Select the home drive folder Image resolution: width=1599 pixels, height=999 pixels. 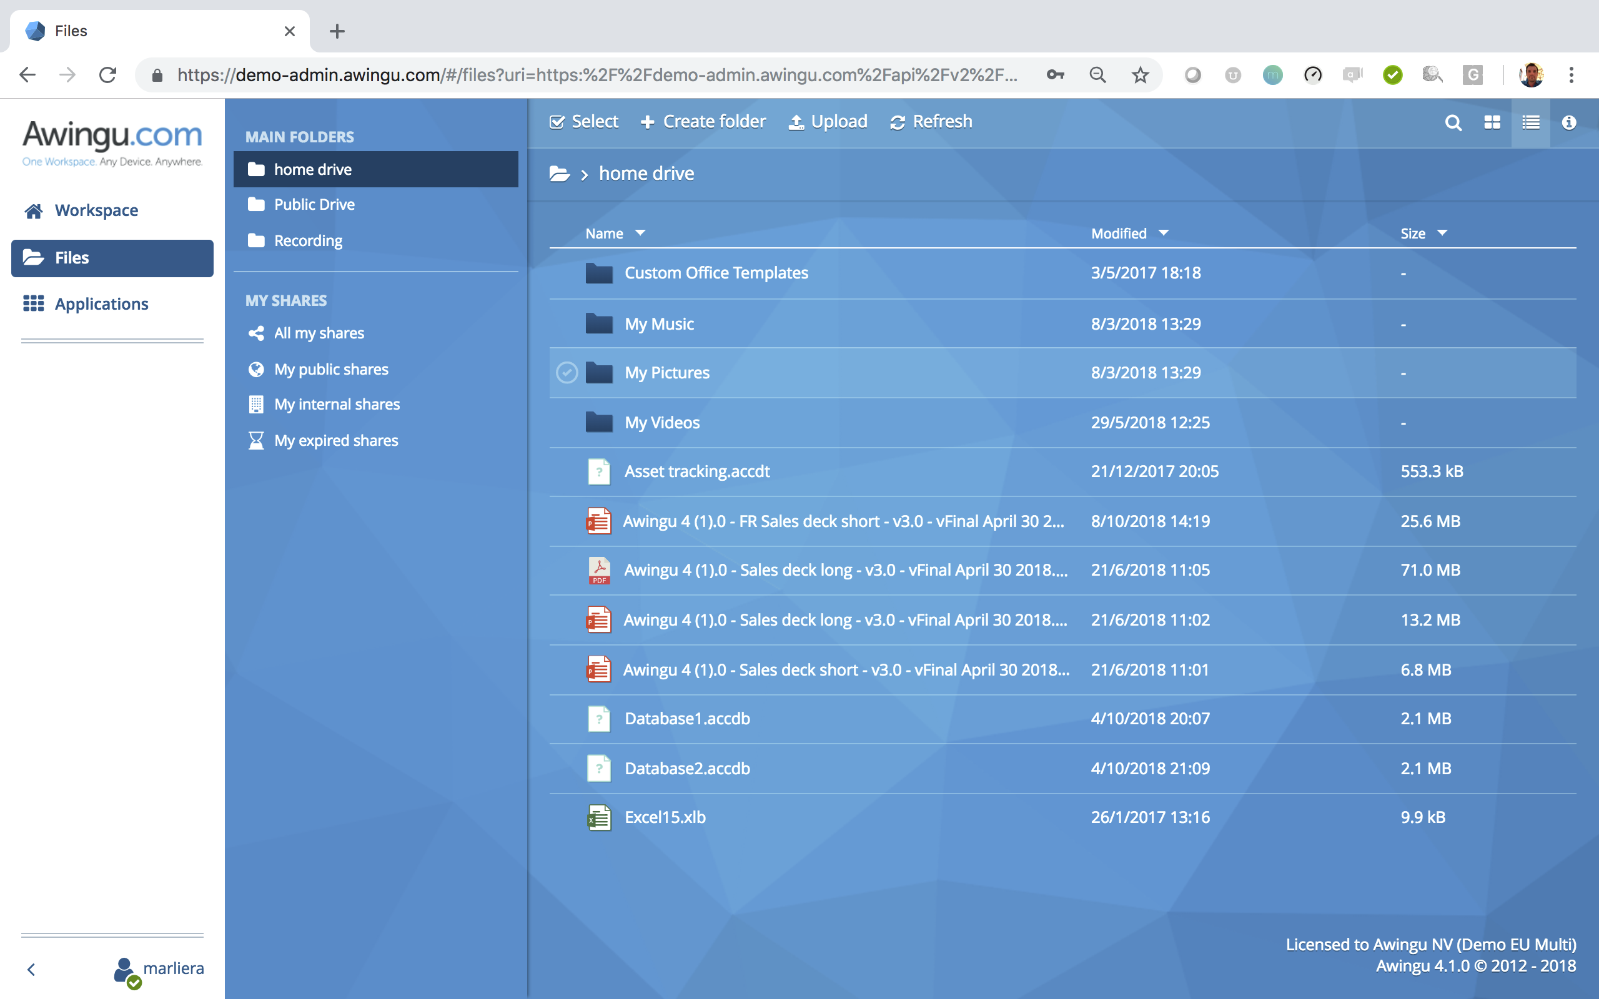point(376,169)
